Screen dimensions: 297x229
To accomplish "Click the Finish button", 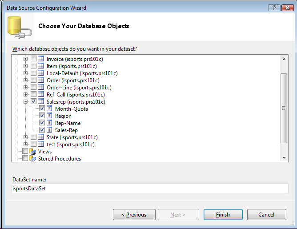I will click(x=223, y=215).
